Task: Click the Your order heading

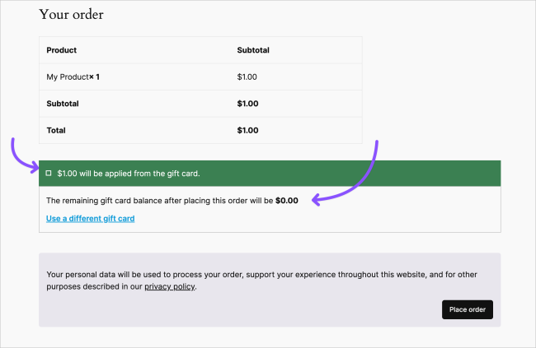Action: 71,15
